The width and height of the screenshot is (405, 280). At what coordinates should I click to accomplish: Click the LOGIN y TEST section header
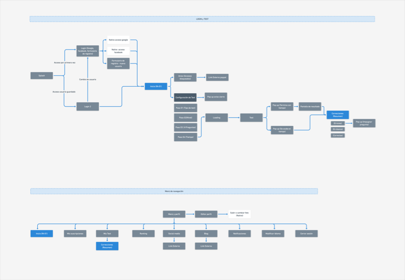click(x=202, y=19)
